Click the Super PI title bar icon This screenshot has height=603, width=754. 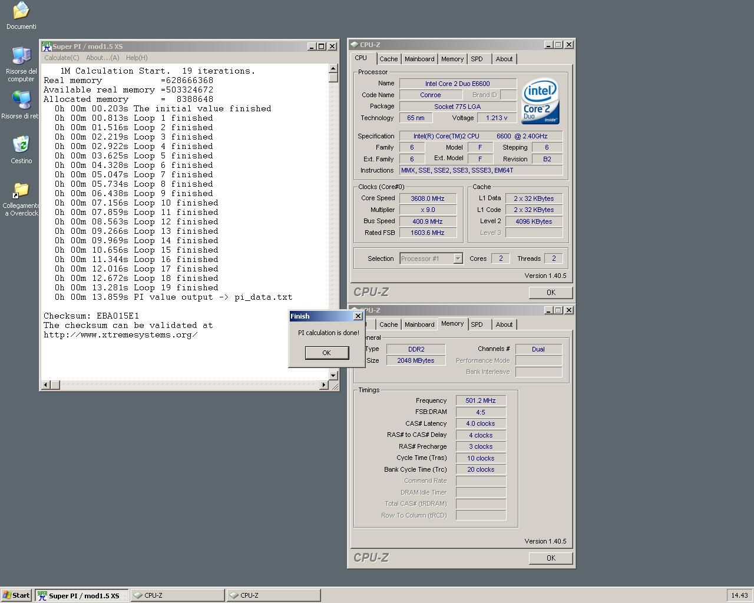47,46
